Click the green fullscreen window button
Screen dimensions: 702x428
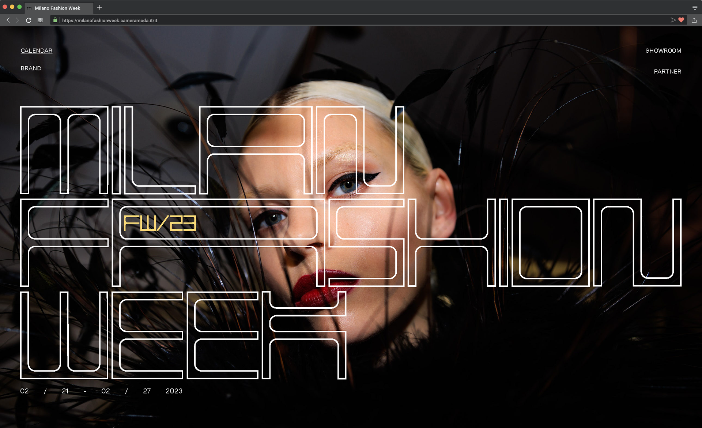(x=19, y=7)
